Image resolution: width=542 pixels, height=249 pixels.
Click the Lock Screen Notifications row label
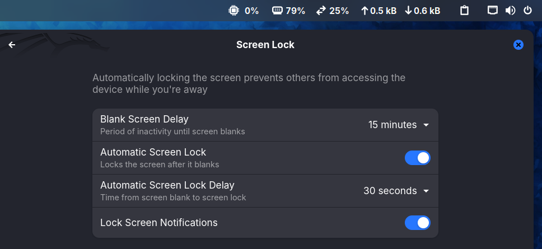(x=158, y=223)
